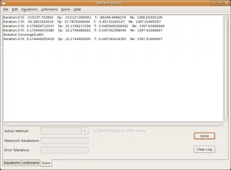231x170 pixels.
Task: Click hp value 10.1744490505
Action: point(78,39)
